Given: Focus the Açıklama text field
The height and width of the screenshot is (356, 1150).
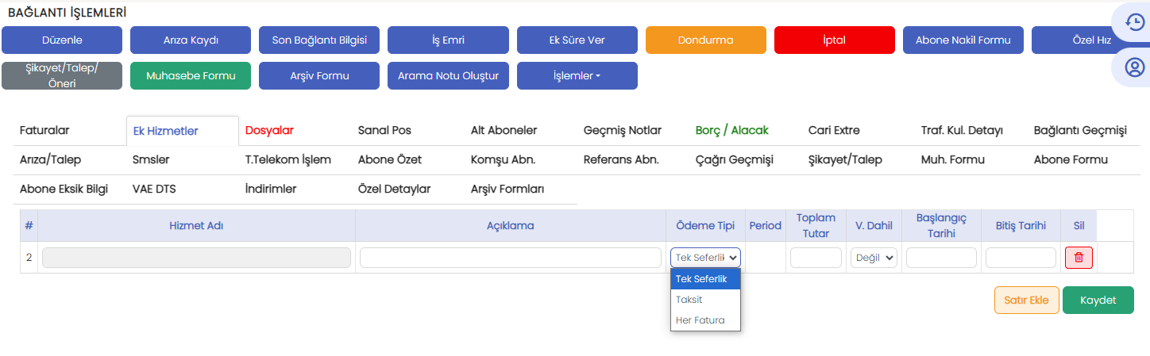Looking at the screenshot, I should (x=510, y=258).
